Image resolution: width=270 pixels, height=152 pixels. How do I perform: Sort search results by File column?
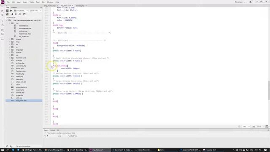46,136
